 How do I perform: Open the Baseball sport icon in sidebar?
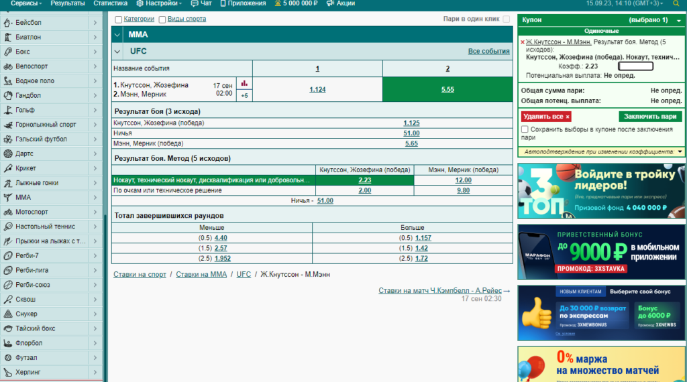(8, 22)
